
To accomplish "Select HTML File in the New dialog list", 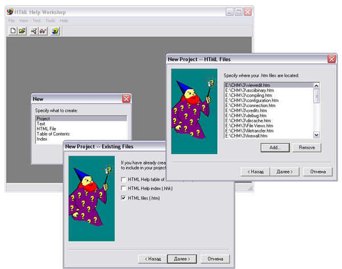I will [81, 129].
